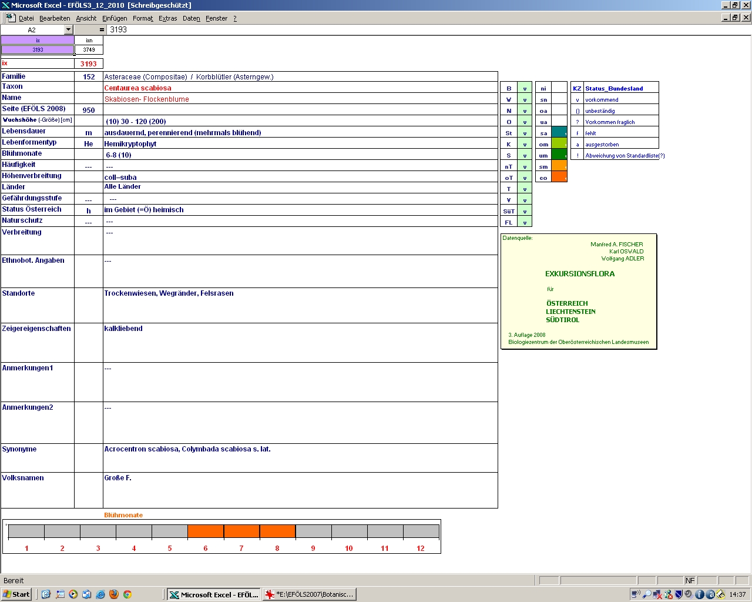This screenshot has height=602, width=752.
Task: Select the coll–suba altitude cell
Action: coord(300,177)
